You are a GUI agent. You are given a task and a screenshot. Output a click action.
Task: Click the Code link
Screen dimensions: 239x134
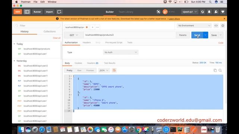[x=221, y=43]
